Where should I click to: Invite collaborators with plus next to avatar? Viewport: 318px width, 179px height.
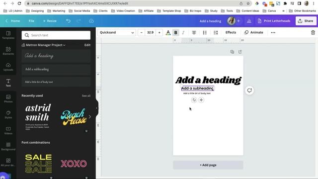[x=238, y=21]
